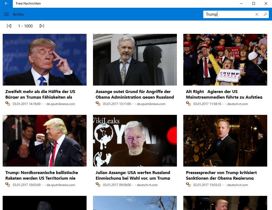Clear the Trump search text
272x210 pixels.
point(257,14)
